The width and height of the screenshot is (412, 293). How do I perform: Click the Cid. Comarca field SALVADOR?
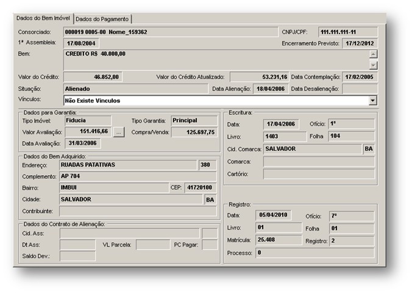tap(313, 149)
